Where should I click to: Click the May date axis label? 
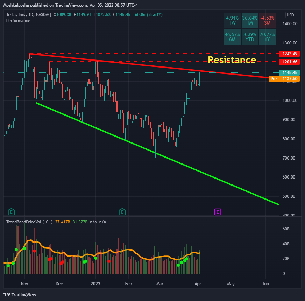click(x=231, y=284)
